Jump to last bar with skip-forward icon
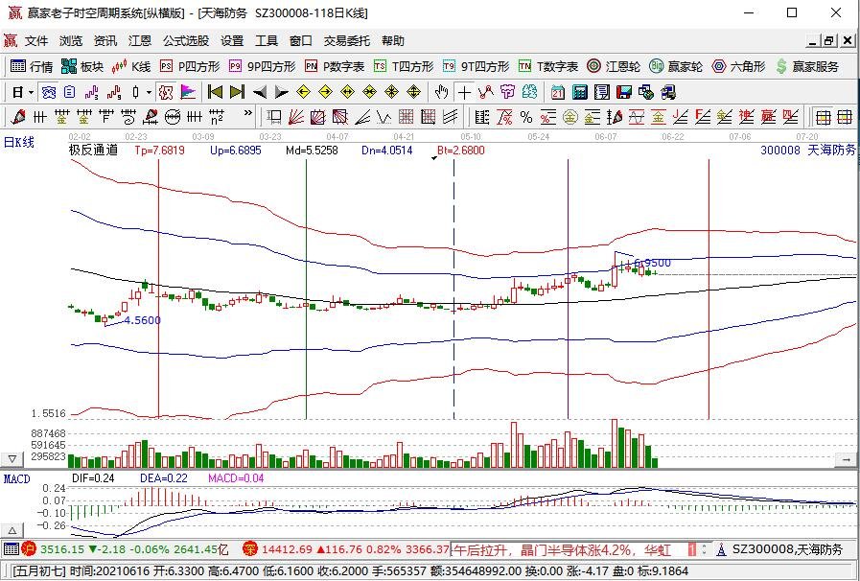 click(237, 92)
